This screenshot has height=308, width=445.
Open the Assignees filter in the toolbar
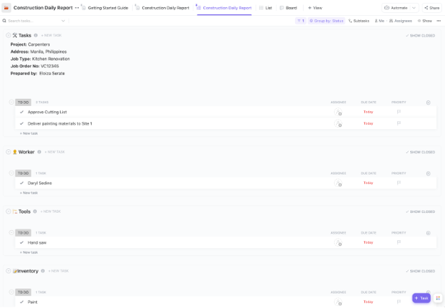pos(400,21)
